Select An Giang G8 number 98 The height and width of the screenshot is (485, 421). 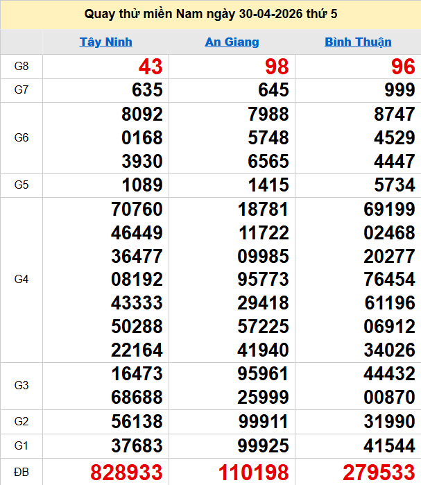[x=277, y=67]
